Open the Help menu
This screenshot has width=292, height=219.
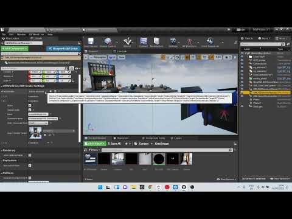[50, 35]
